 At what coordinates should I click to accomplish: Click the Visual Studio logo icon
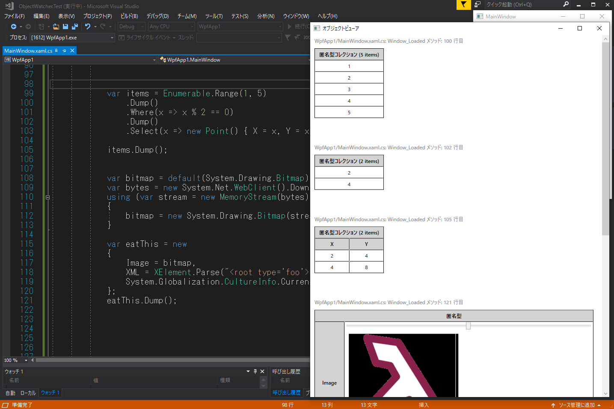pyautogui.click(x=9, y=6)
